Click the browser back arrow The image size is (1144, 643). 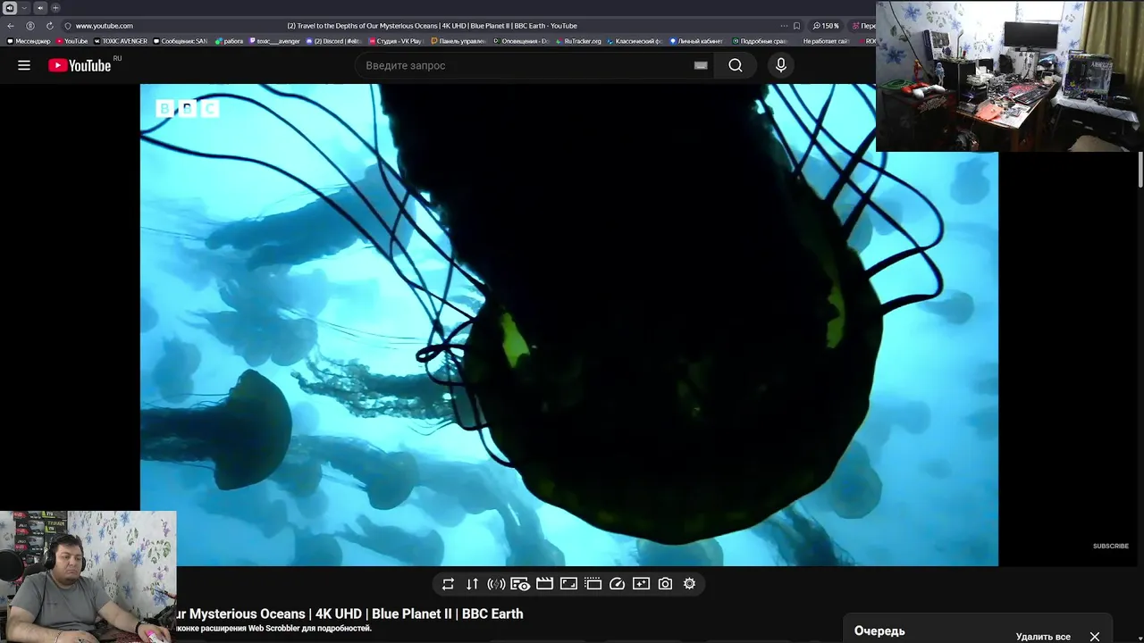coord(11,26)
